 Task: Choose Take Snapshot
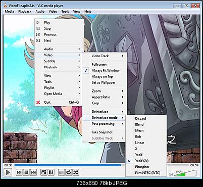(x=104, y=132)
